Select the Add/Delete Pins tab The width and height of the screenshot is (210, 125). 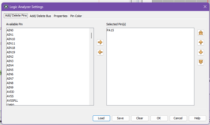tap(16, 16)
